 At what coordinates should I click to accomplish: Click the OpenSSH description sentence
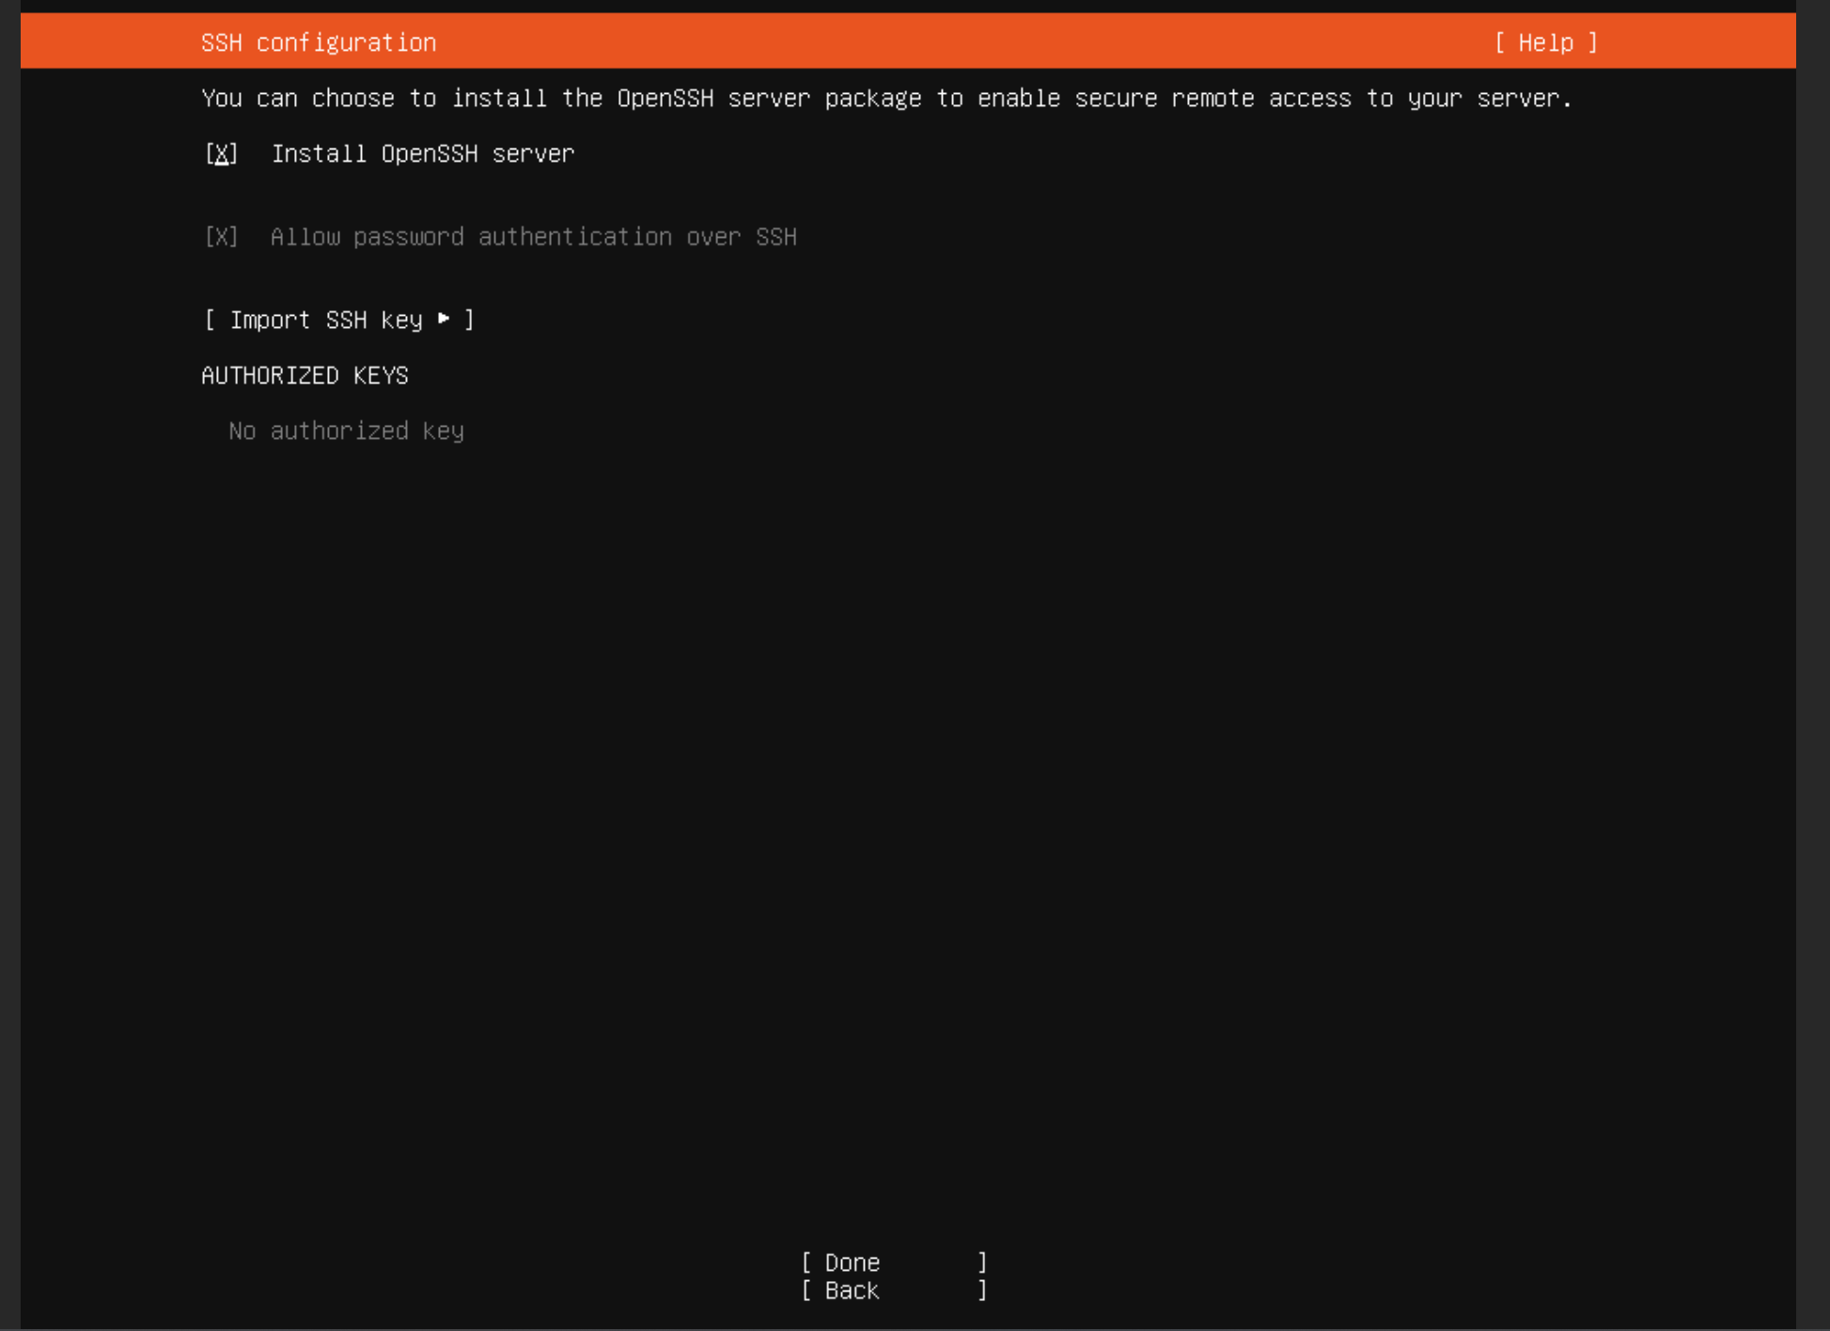[885, 99]
